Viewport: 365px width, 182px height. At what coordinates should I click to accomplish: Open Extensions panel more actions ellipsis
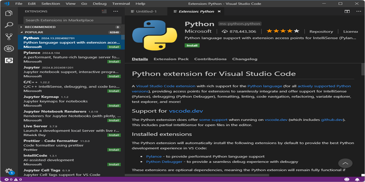[116, 11]
